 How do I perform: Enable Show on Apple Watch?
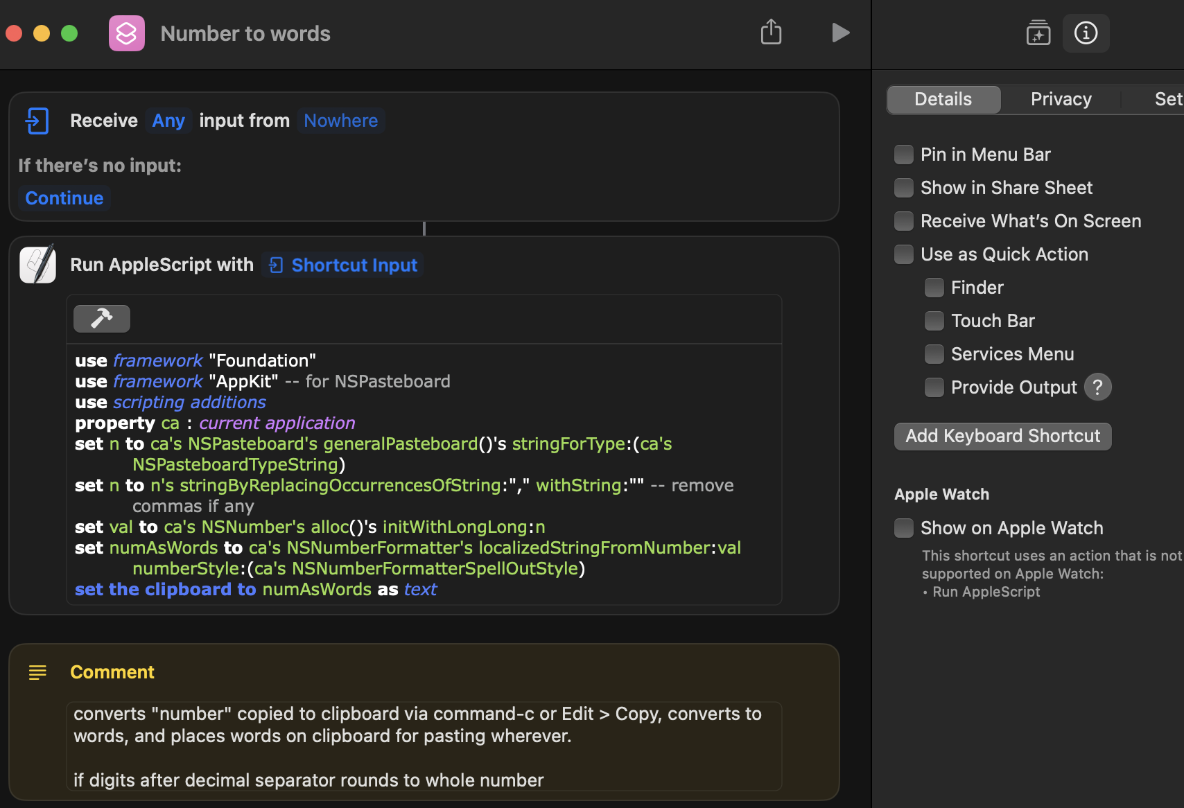pos(904,528)
